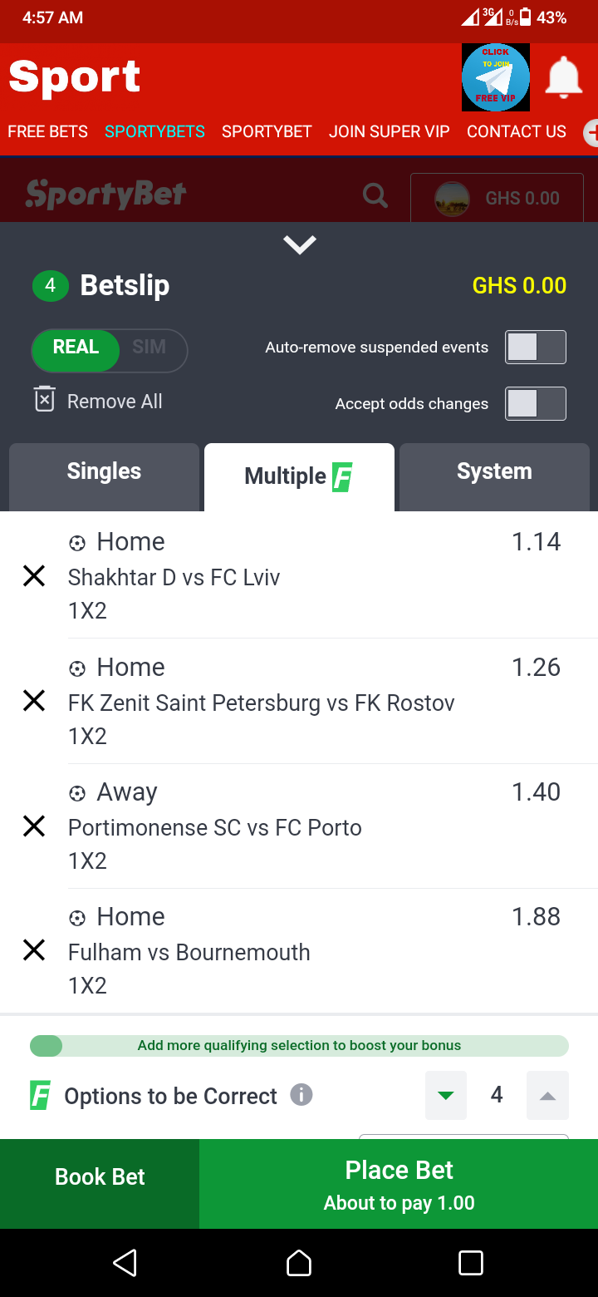Toggle Accept odds changes switch
This screenshot has width=598, height=1297.
pyautogui.click(x=536, y=403)
